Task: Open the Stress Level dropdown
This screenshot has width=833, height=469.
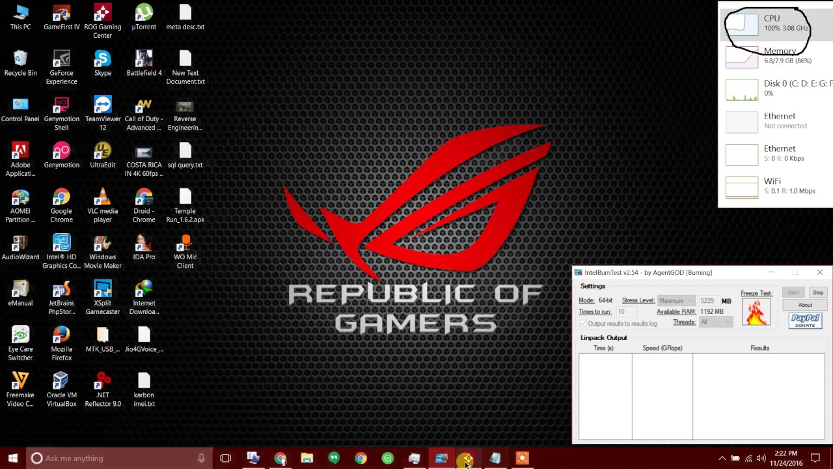Action: click(x=676, y=301)
